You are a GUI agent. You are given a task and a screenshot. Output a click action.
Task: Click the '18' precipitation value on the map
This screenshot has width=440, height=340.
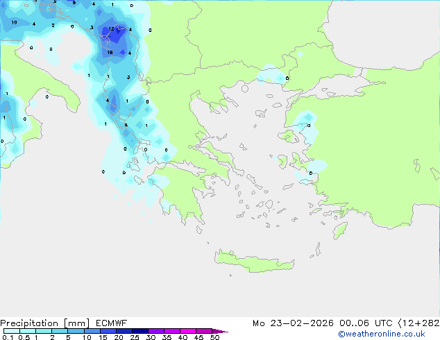point(110,52)
